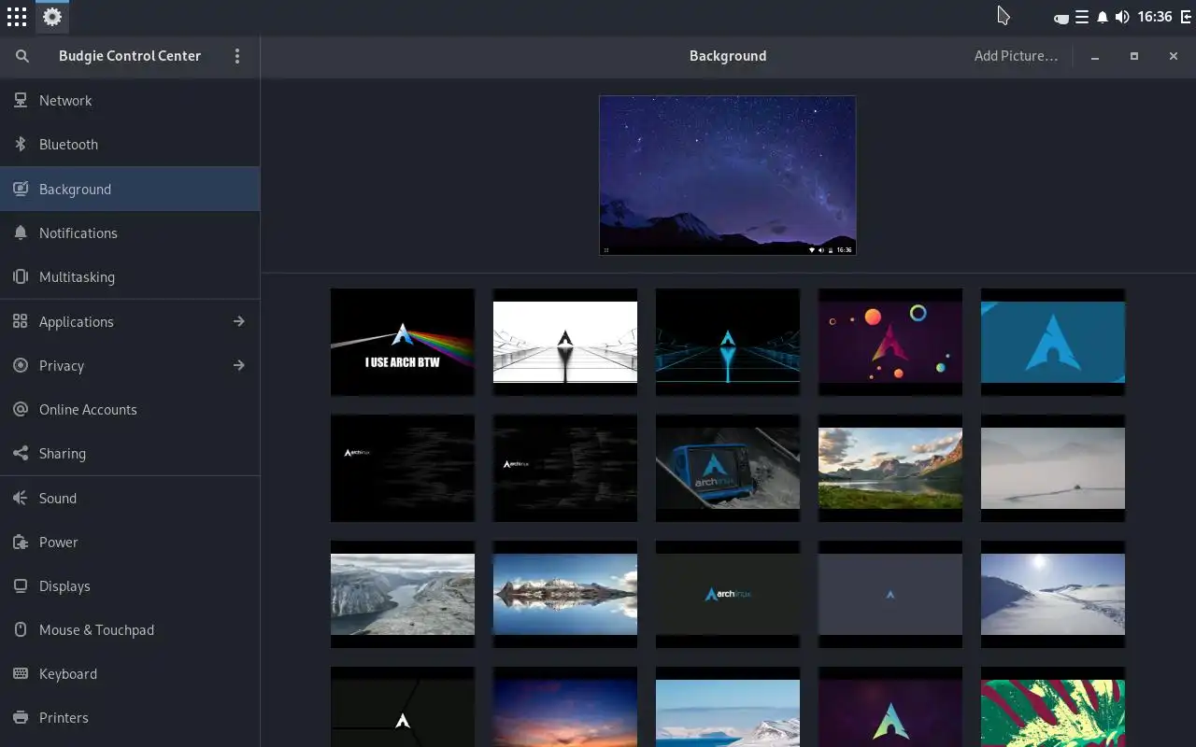Select the green mountain lake wallpaper
This screenshot has height=747, width=1196.
(890, 468)
